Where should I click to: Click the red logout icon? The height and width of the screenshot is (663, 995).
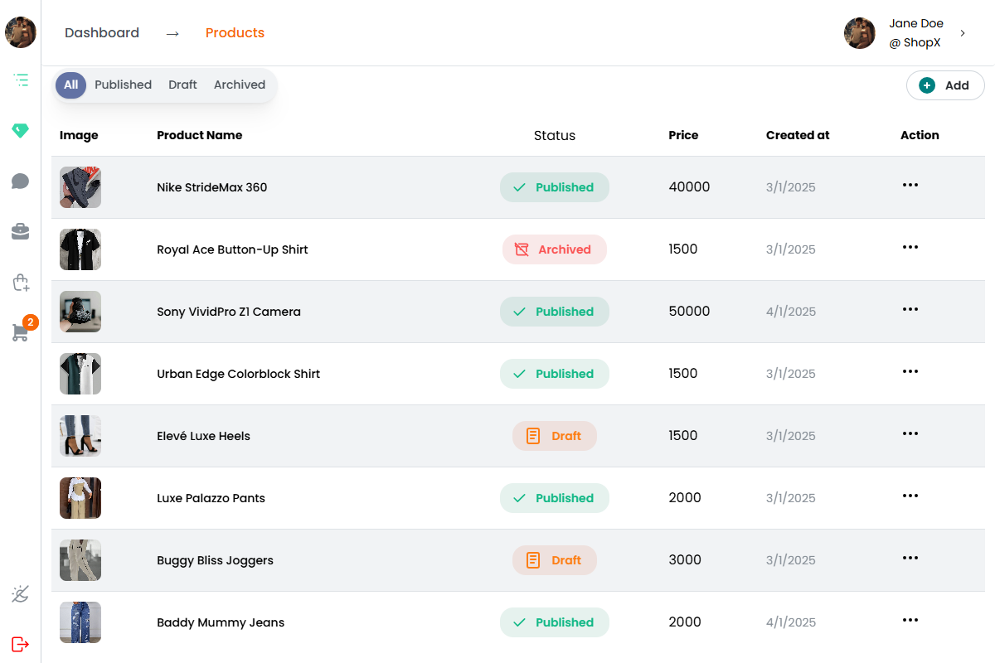tap(21, 644)
